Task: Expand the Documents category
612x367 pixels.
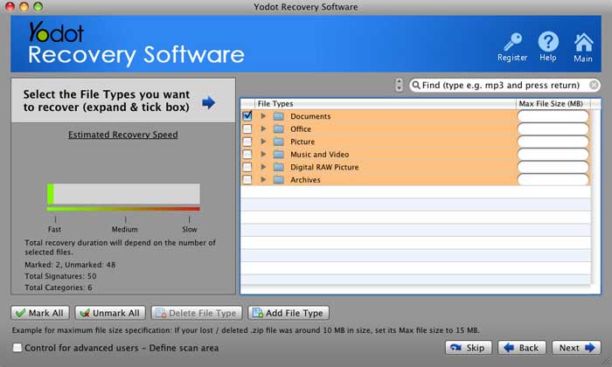Action: point(263,116)
